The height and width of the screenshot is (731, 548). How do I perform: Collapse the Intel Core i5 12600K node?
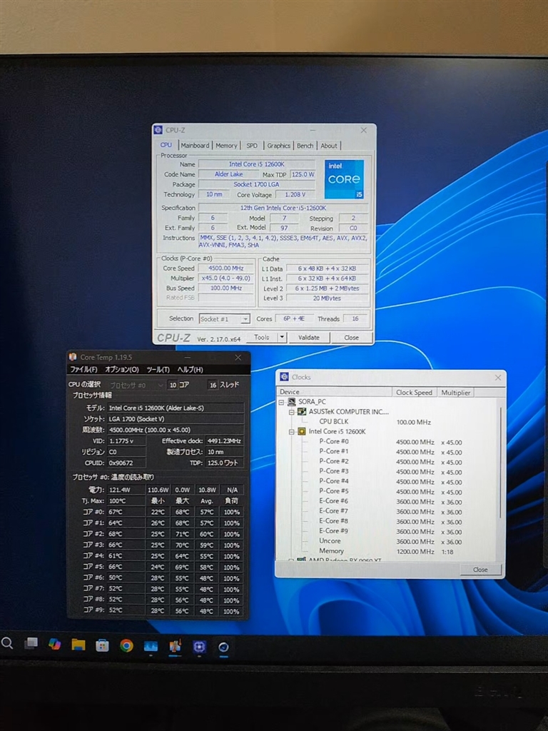coord(293,432)
